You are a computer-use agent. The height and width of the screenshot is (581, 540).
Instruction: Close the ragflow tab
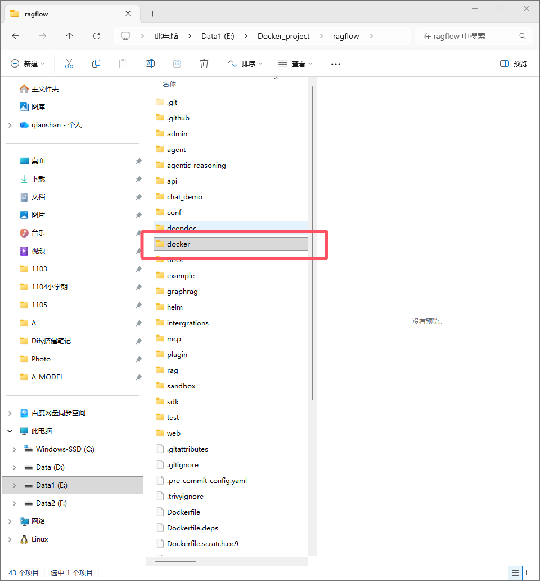coord(128,14)
